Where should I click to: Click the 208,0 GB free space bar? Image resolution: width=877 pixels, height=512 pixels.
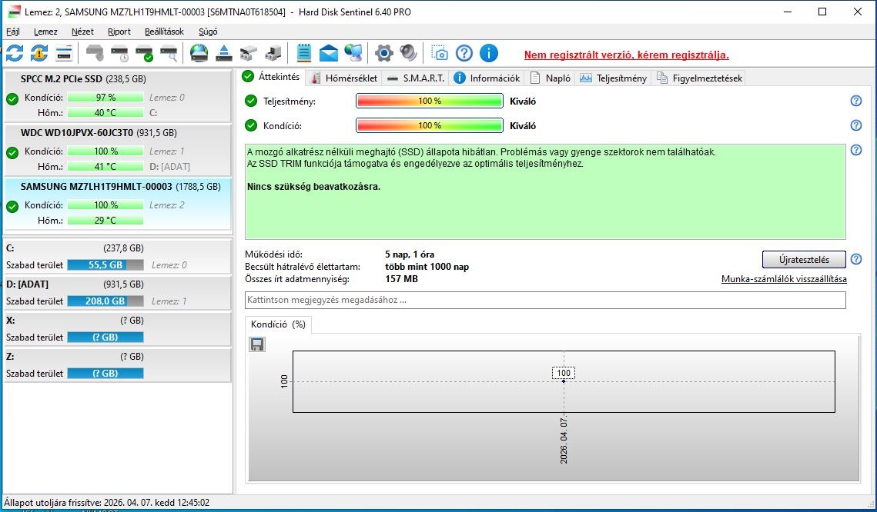[x=105, y=301]
